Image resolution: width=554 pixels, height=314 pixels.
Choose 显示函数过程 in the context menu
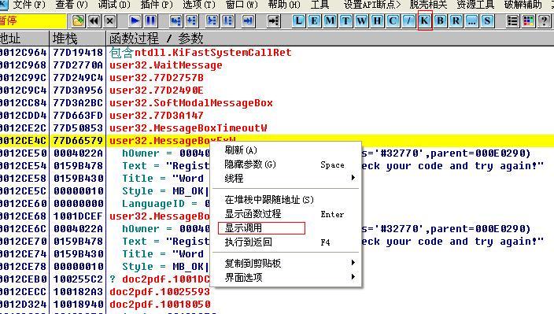point(286,214)
